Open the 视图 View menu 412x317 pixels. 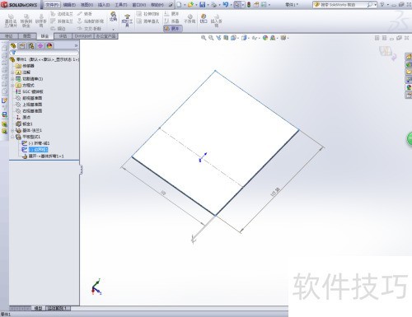pos(87,5)
